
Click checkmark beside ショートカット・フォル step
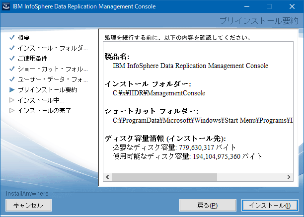12,69
